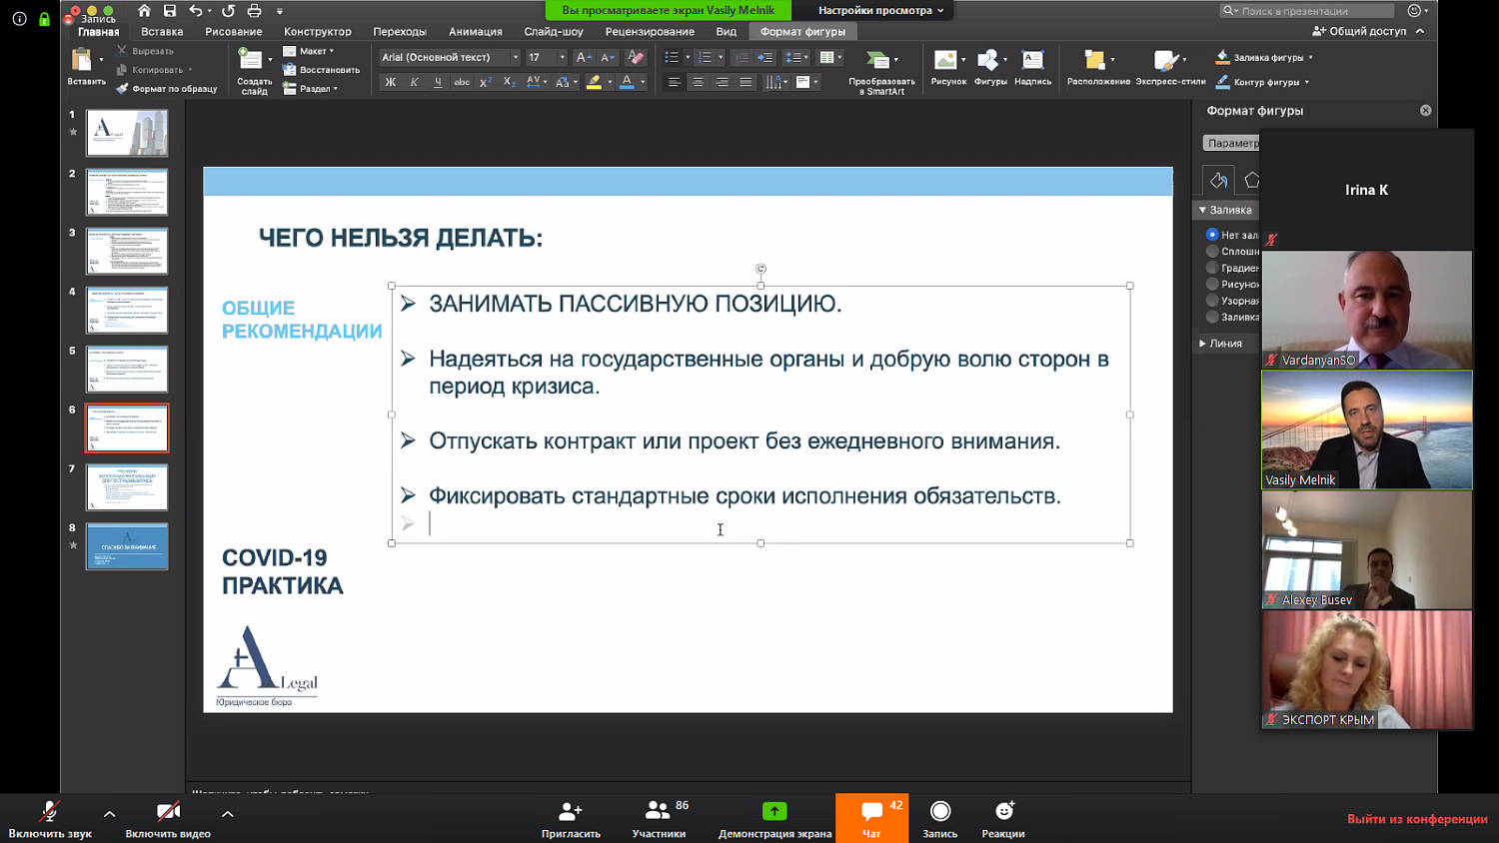The height and width of the screenshot is (843, 1499).
Task: Select 'Нет заливки' radio button
Action: pos(1212,235)
